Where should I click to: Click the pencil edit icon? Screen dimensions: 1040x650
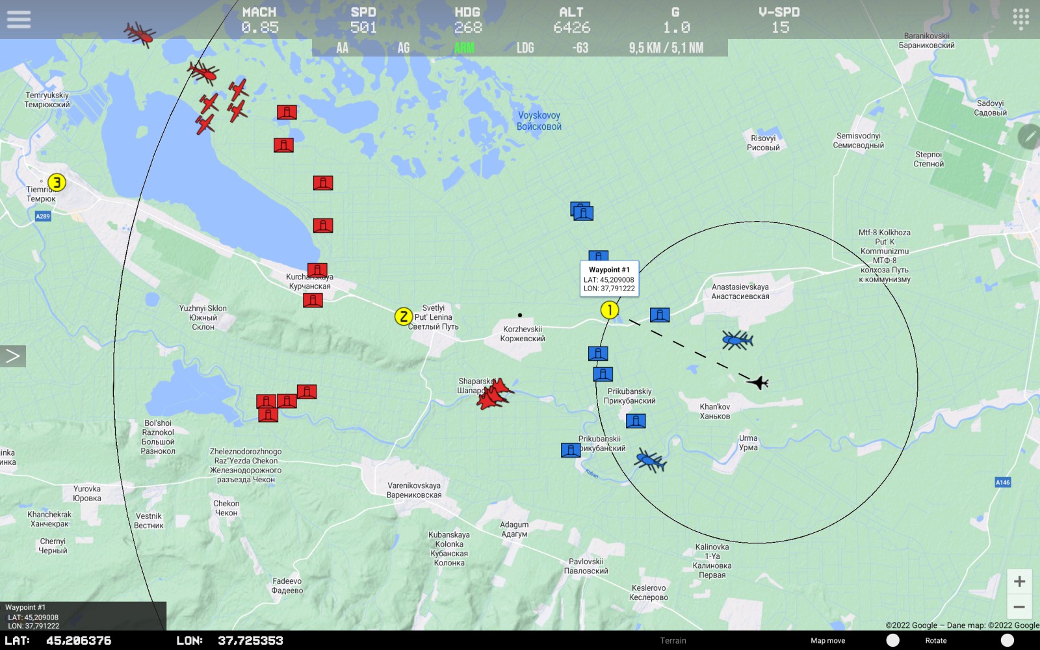pyautogui.click(x=1029, y=136)
